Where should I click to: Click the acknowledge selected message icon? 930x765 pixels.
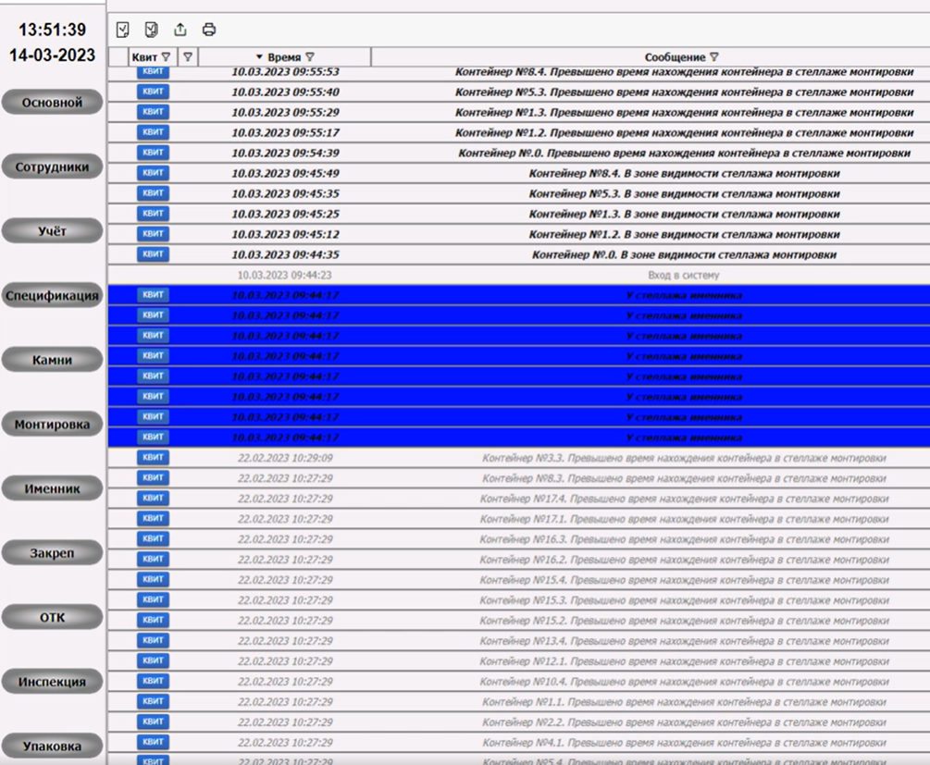click(123, 30)
